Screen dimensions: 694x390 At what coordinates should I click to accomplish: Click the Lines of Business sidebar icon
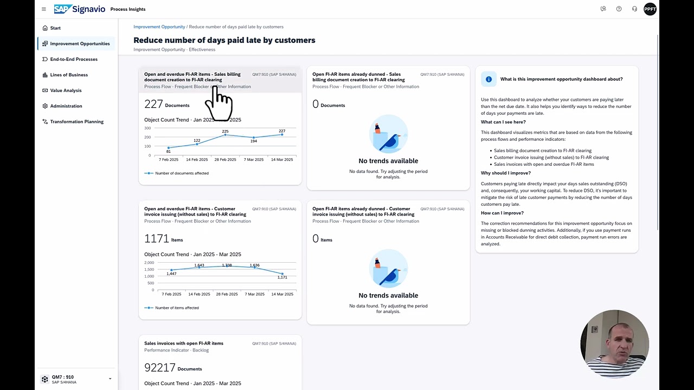pos(45,75)
